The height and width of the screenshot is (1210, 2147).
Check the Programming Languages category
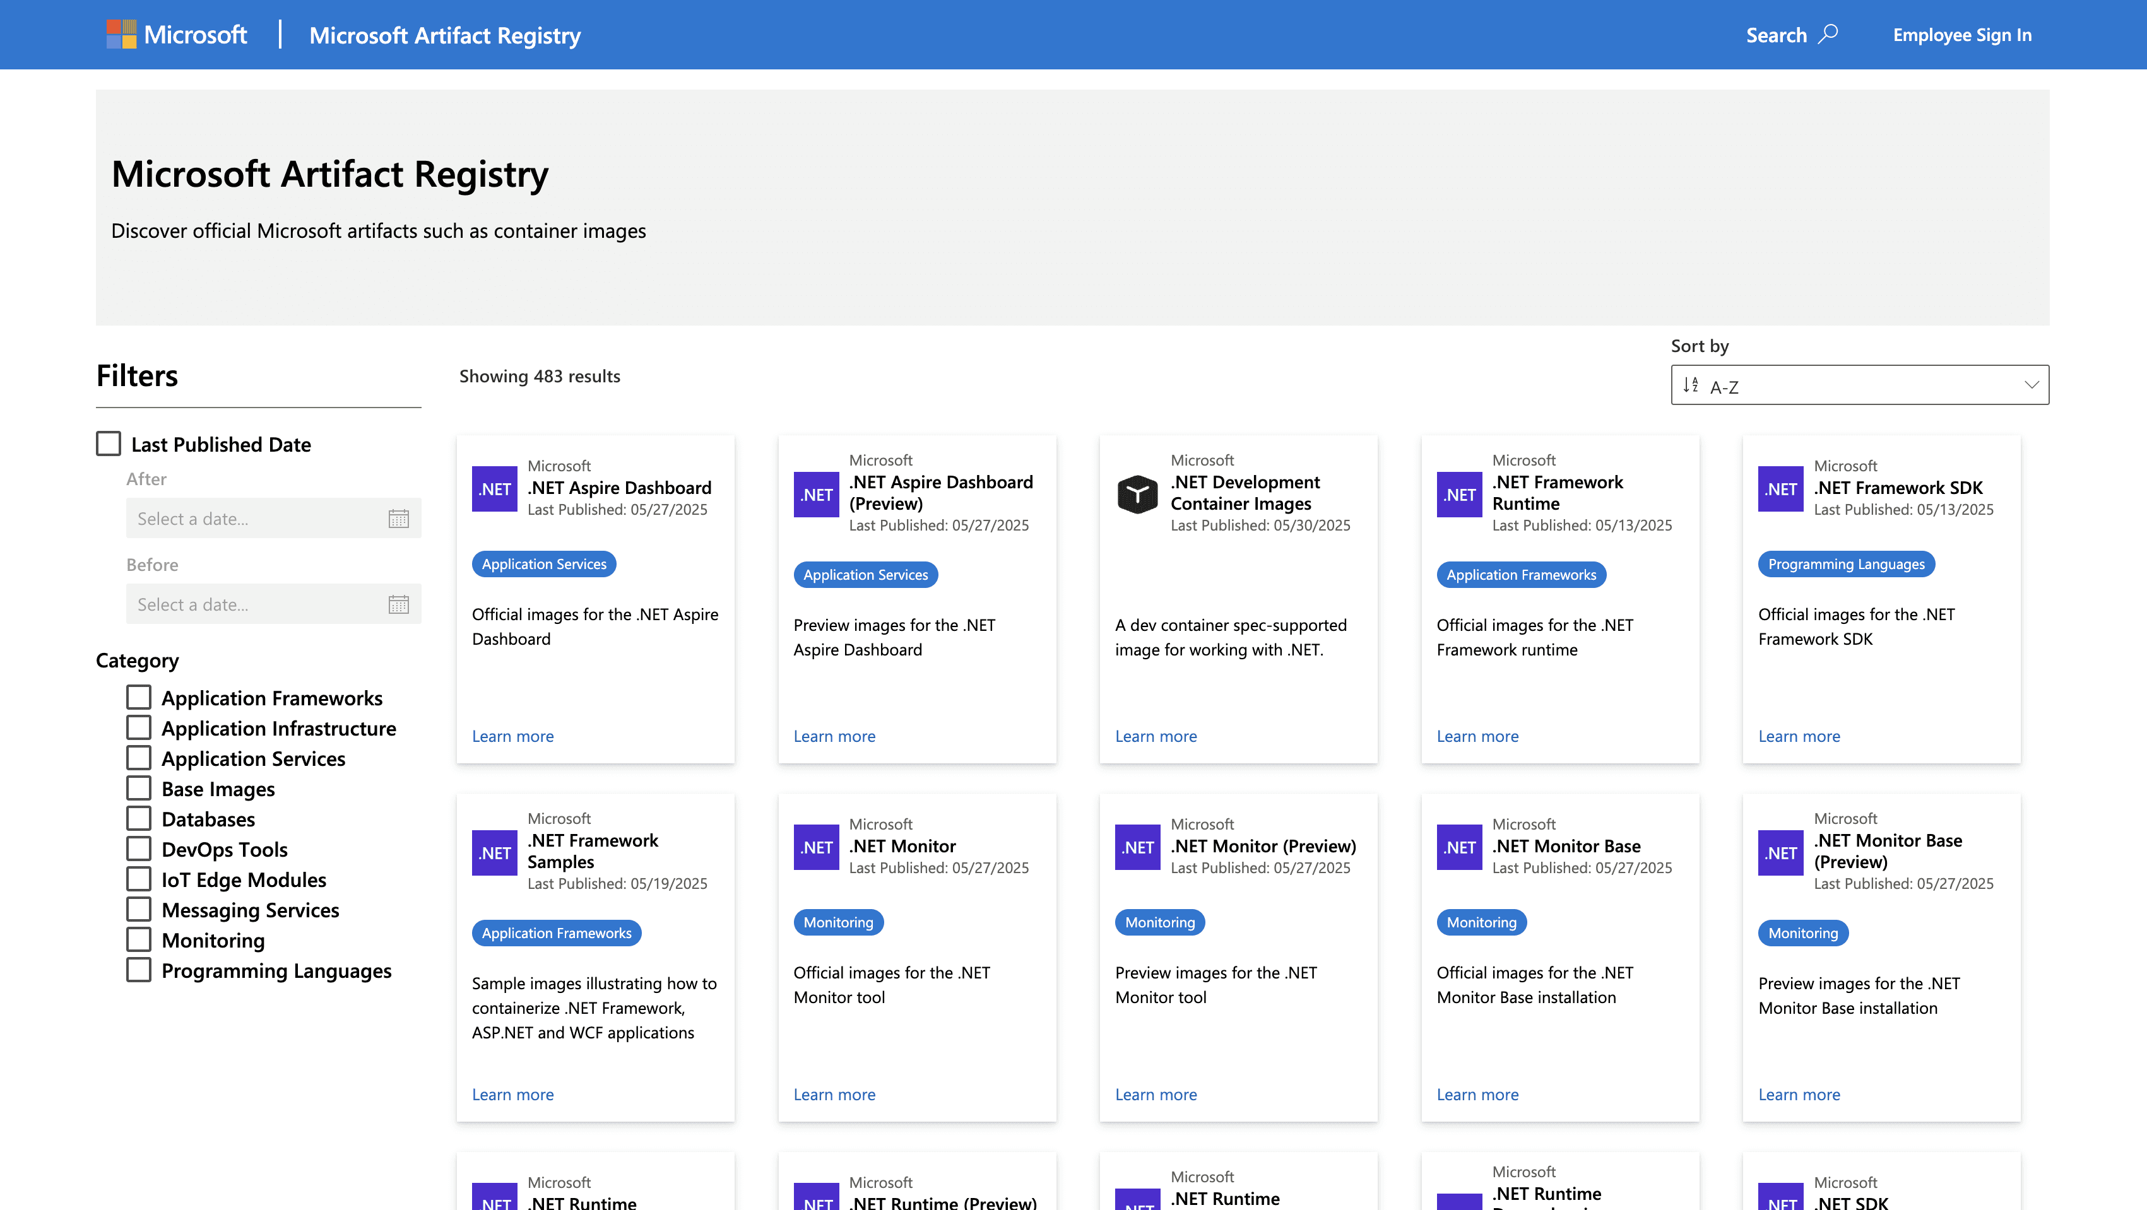[138, 970]
